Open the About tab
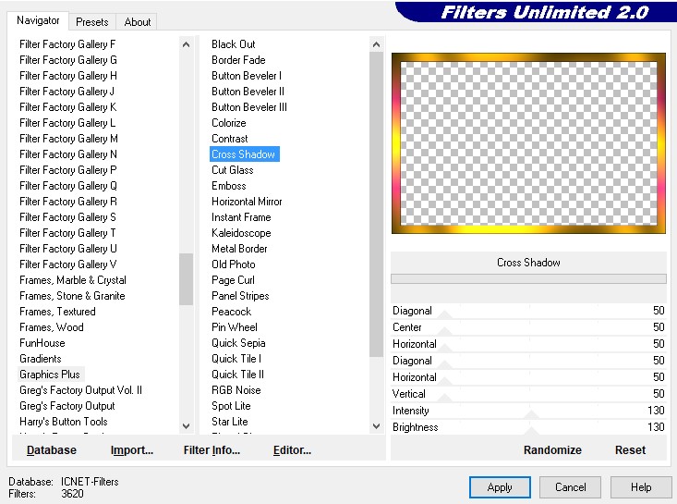The image size is (677, 504). (x=138, y=21)
